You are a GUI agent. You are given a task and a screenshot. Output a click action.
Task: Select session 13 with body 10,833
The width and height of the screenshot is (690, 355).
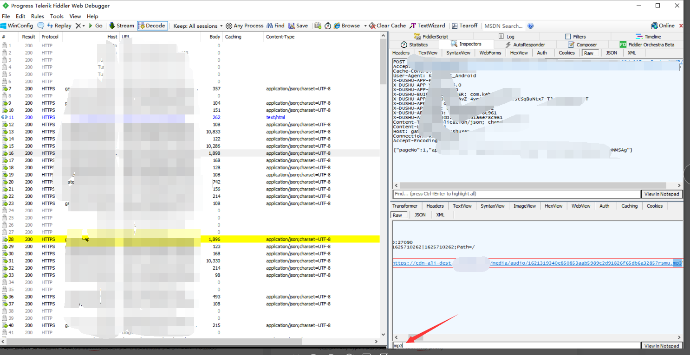click(190, 132)
